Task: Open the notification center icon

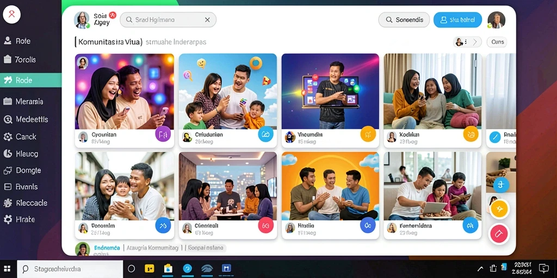Action: tap(544, 268)
